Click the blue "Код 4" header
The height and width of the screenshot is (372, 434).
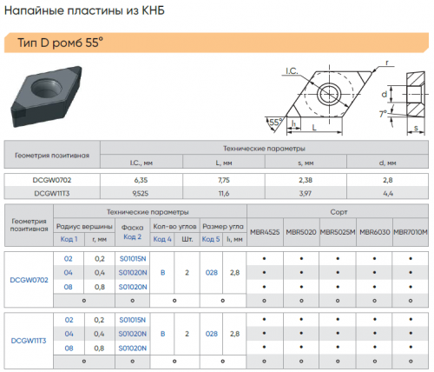point(162,239)
